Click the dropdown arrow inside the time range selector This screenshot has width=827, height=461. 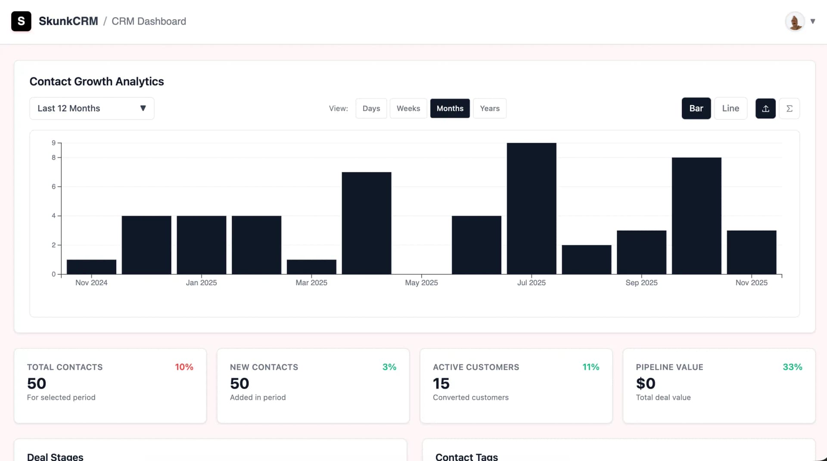[143, 108]
